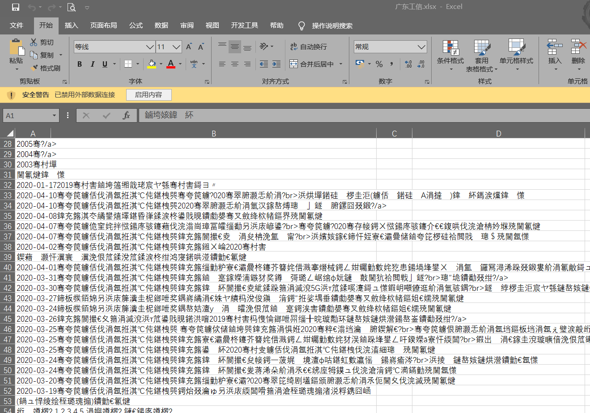Decrease indent icon
This screenshot has width=590, height=413.
[x=264, y=64]
